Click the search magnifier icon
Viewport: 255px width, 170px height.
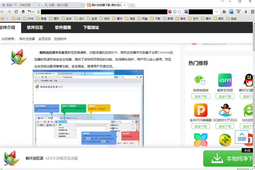(x=217, y=12)
